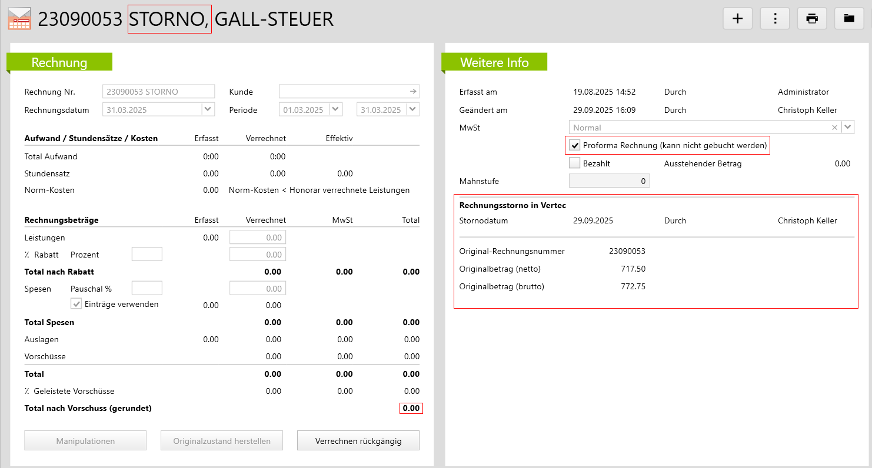Toggle the Proforma Rechnung checkbox
Image resolution: width=872 pixels, height=468 pixels.
pyautogui.click(x=575, y=145)
